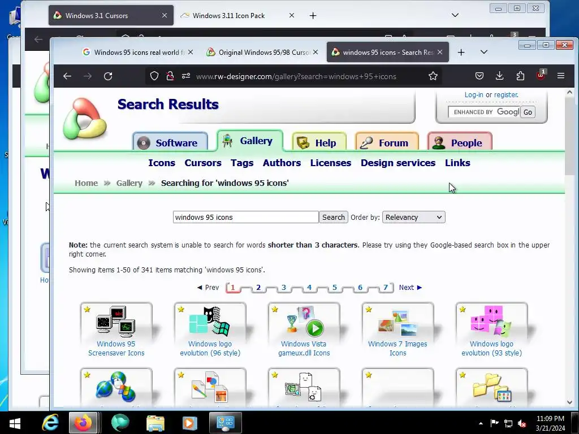The image size is (579, 434).
Task: Click Firefox icon in taskbar
Action: [x=83, y=423]
